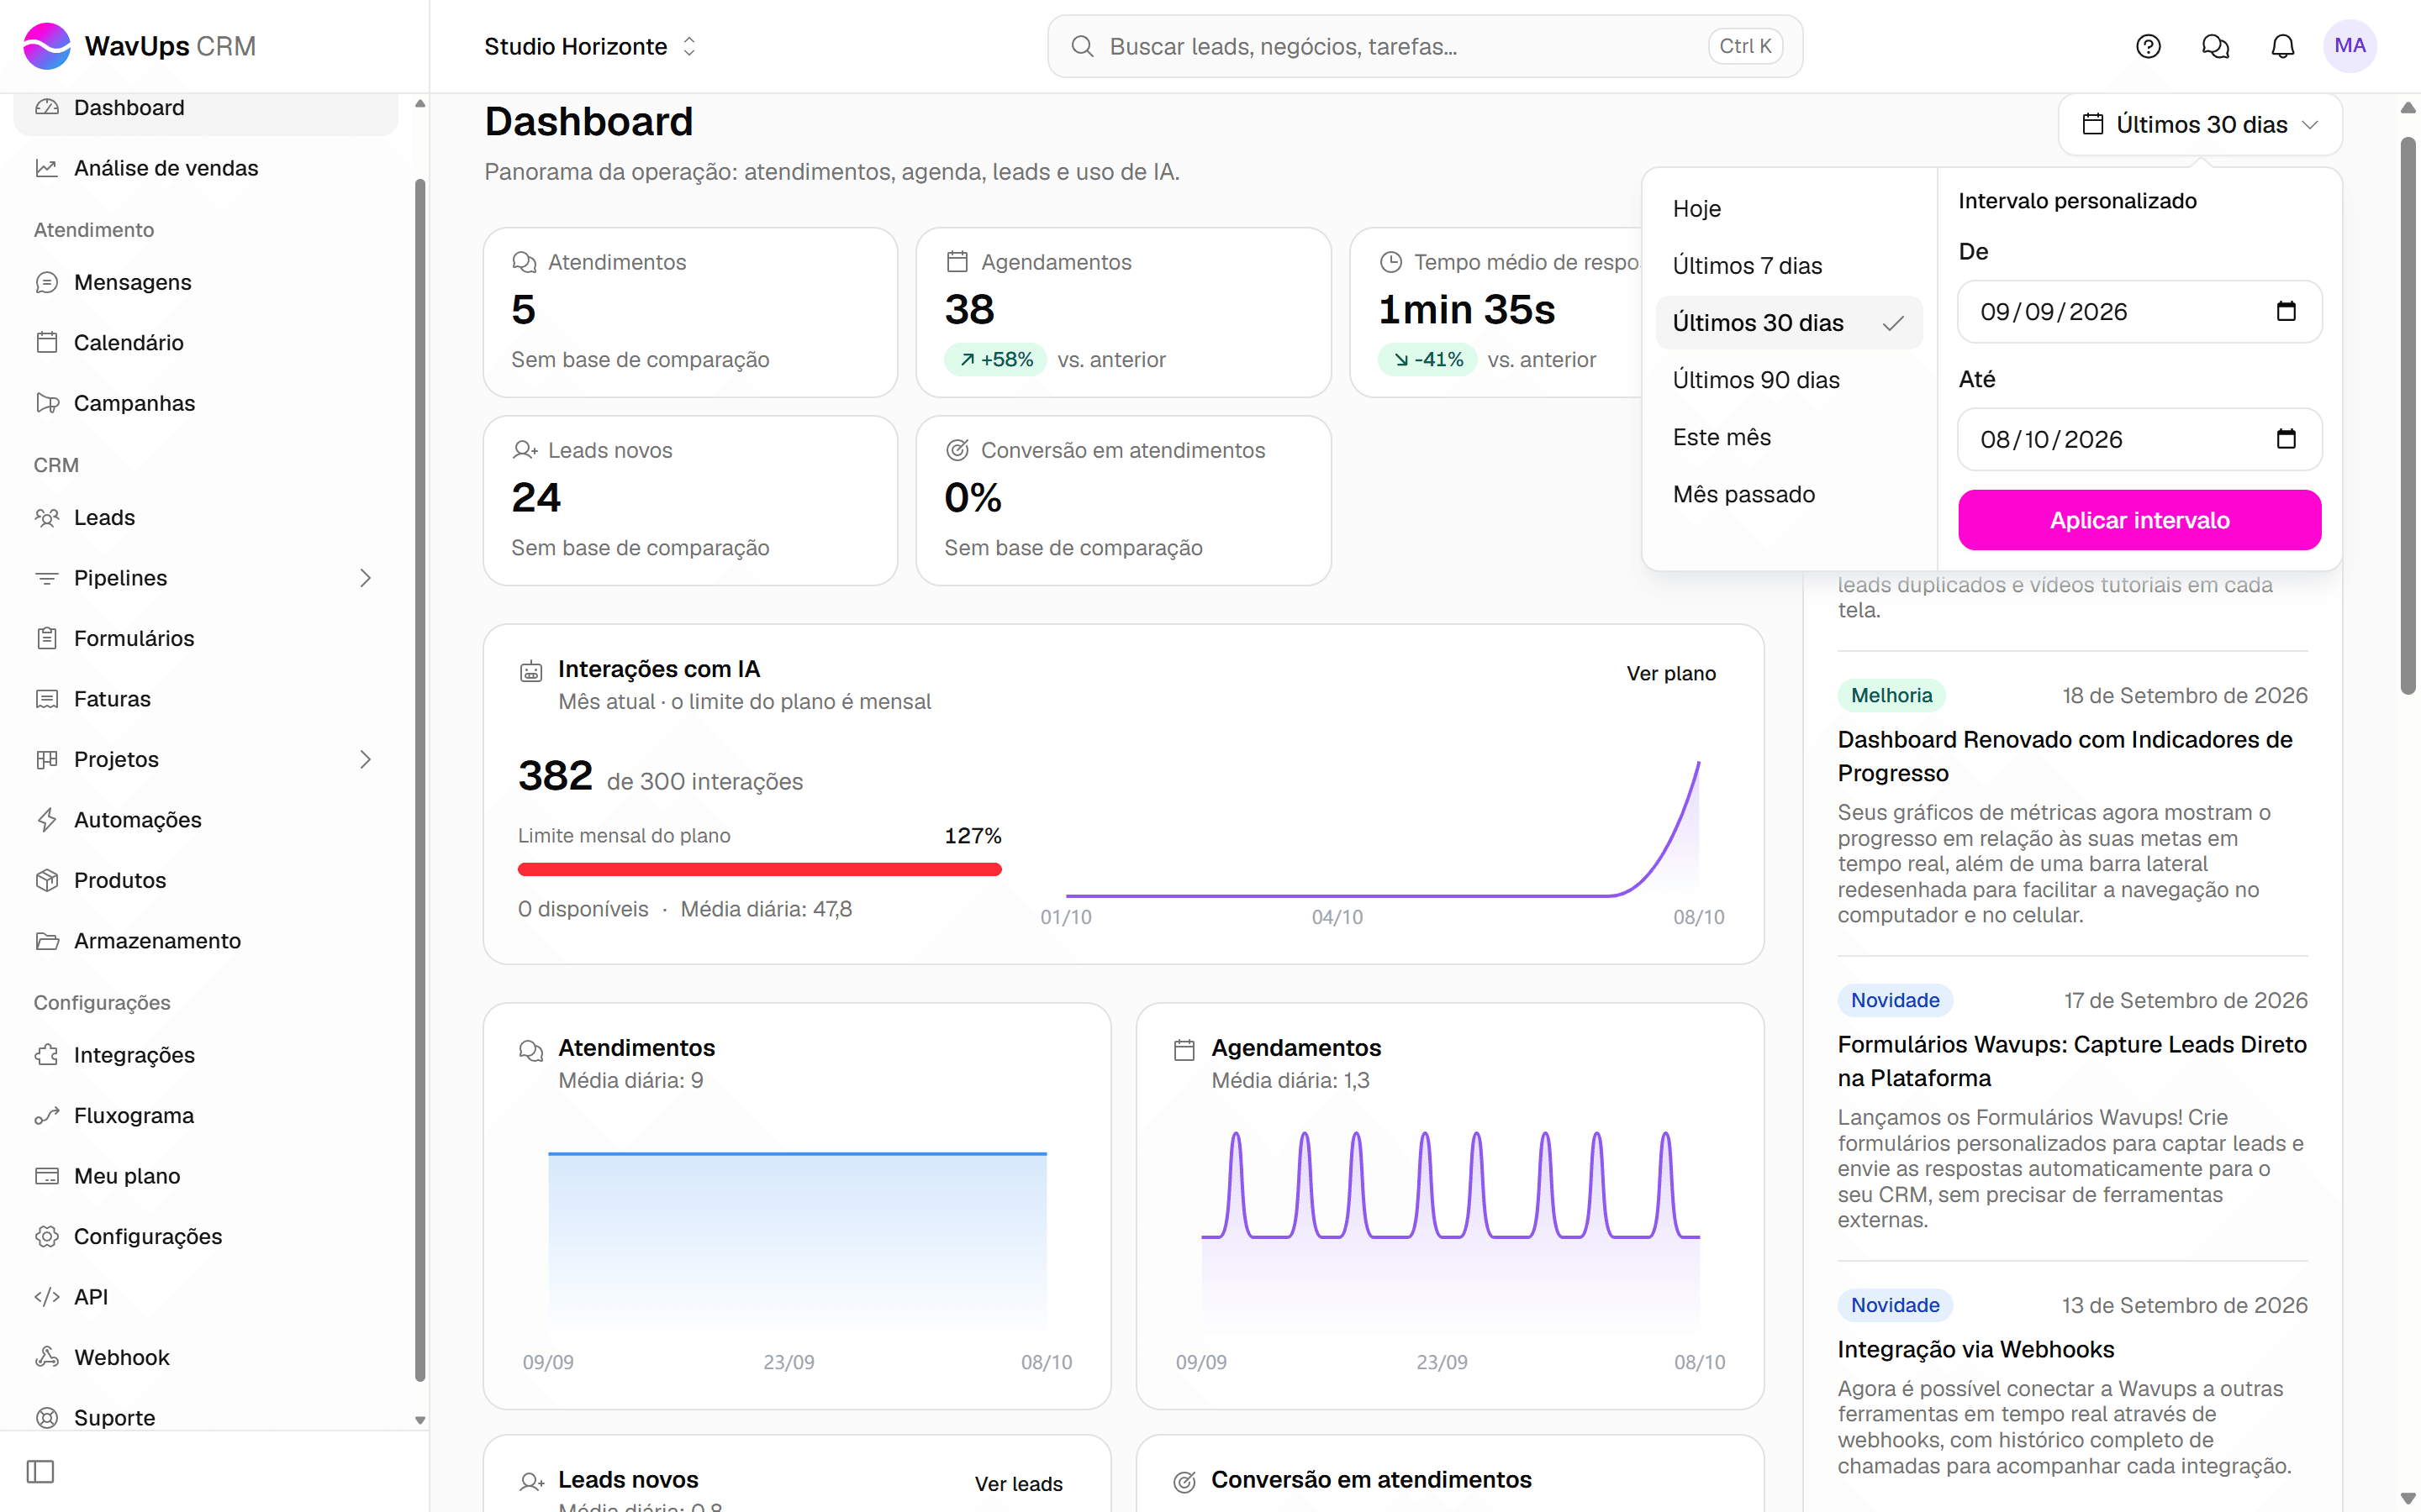This screenshot has width=2421, height=1512.
Task: Go to Webhook settings
Action: (205, 1357)
